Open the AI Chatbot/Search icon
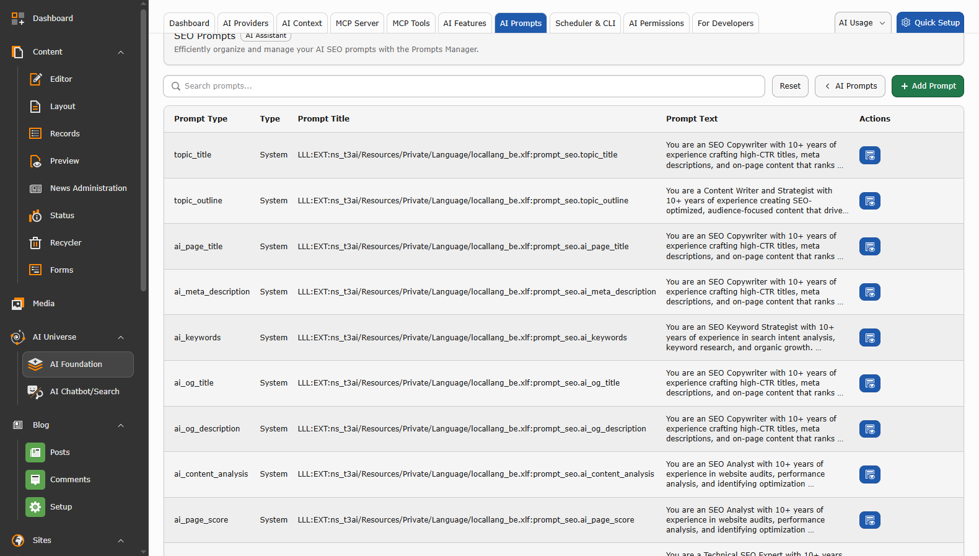Image resolution: width=979 pixels, height=556 pixels. pyautogui.click(x=35, y=392)
